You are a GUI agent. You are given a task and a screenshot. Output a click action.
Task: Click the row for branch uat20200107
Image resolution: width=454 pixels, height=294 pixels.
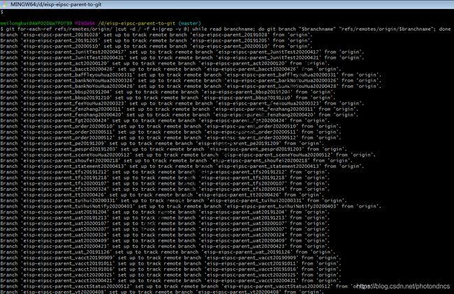(165, 224)
